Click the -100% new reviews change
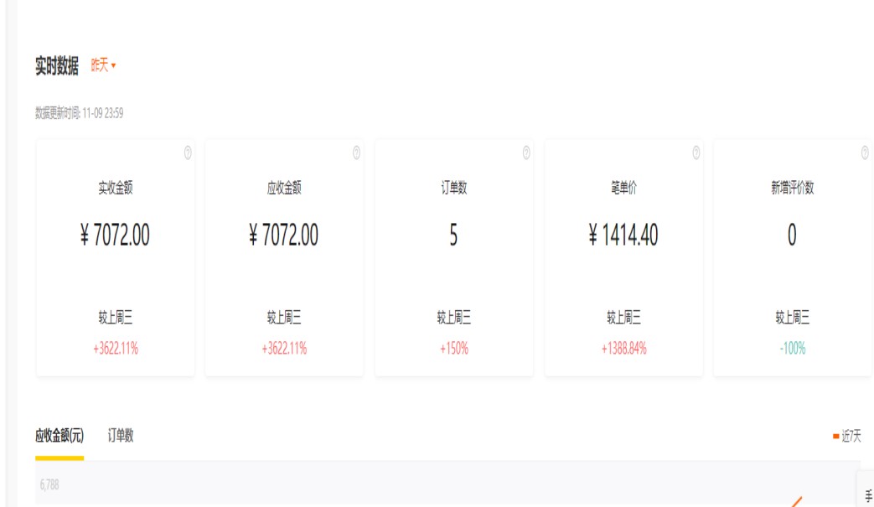The image size is (874, 507). click(x=792, y=349)
